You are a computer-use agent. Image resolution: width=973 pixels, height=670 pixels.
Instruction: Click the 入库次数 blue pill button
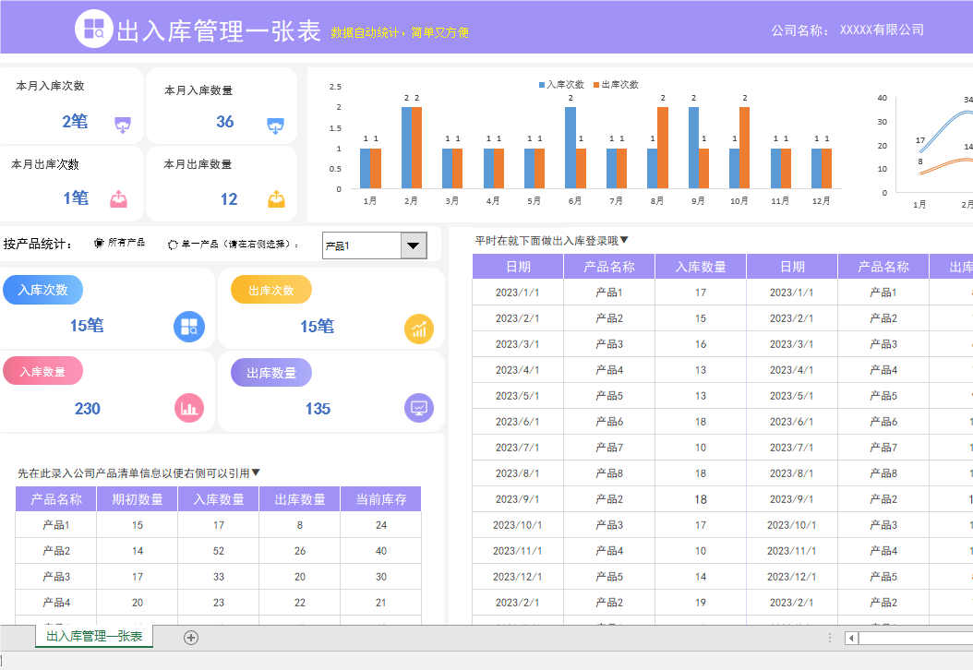pyautogui.click(x=42, y=290)
